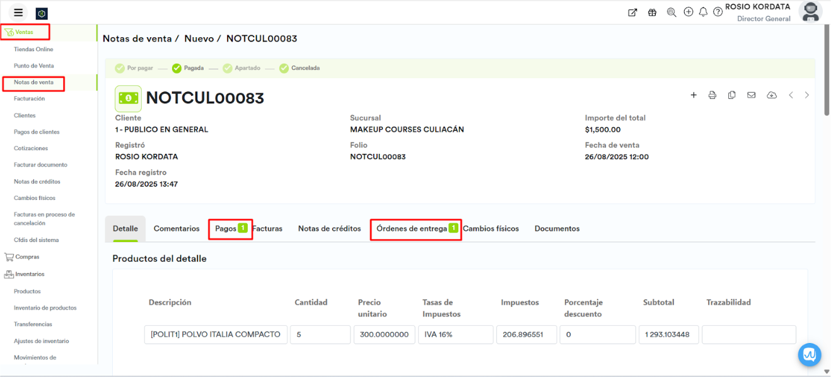Select the Cancelada status step
The width and height of the screenshot is (831, 377).
299,68
